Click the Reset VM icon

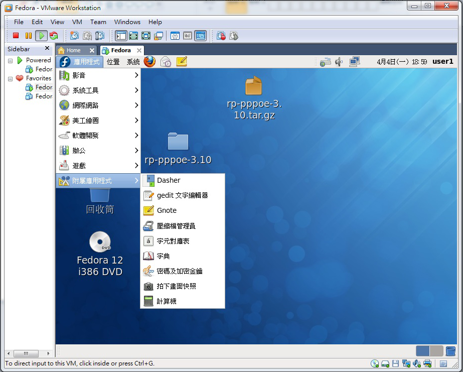click(x=54, y=36)
